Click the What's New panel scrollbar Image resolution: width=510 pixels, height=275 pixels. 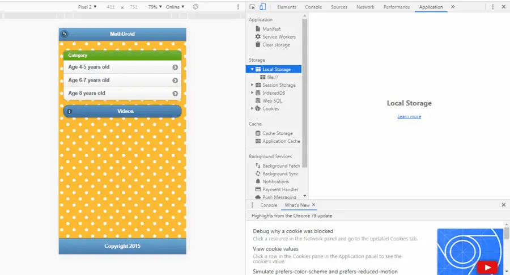(x=507, y=234)
